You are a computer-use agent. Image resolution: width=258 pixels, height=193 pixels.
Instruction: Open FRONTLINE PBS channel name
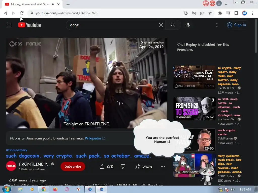coord(34,164)
